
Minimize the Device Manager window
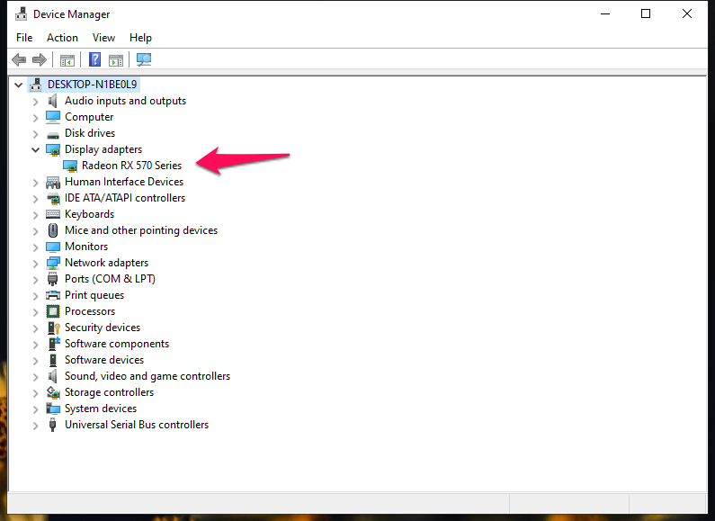coord(605,14)
